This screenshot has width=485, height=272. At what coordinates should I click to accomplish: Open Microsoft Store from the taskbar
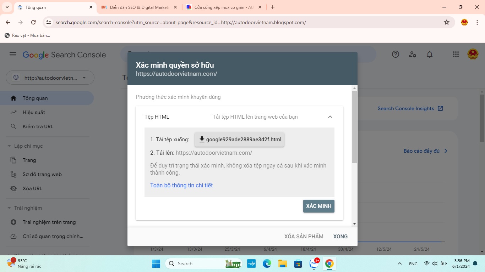tap(298, 263)
